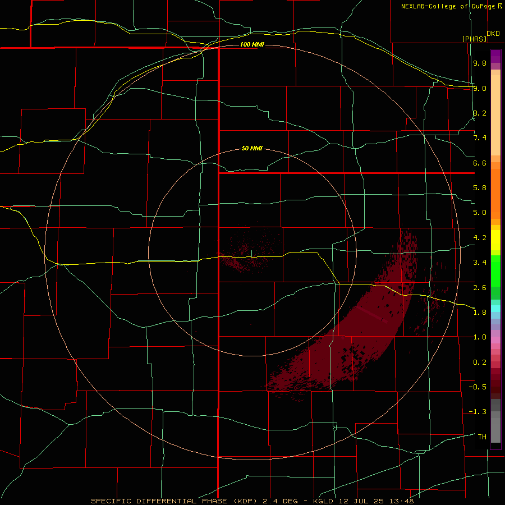The image size is (505, 505).
Task: Click the 100 NMI range ring label
Action: coord(252,44)
